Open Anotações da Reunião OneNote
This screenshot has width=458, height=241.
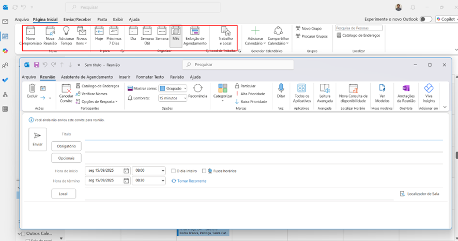406,88
